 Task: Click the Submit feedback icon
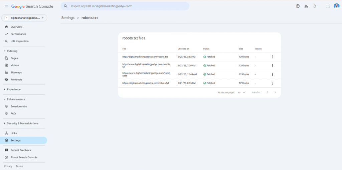(6, 150)
